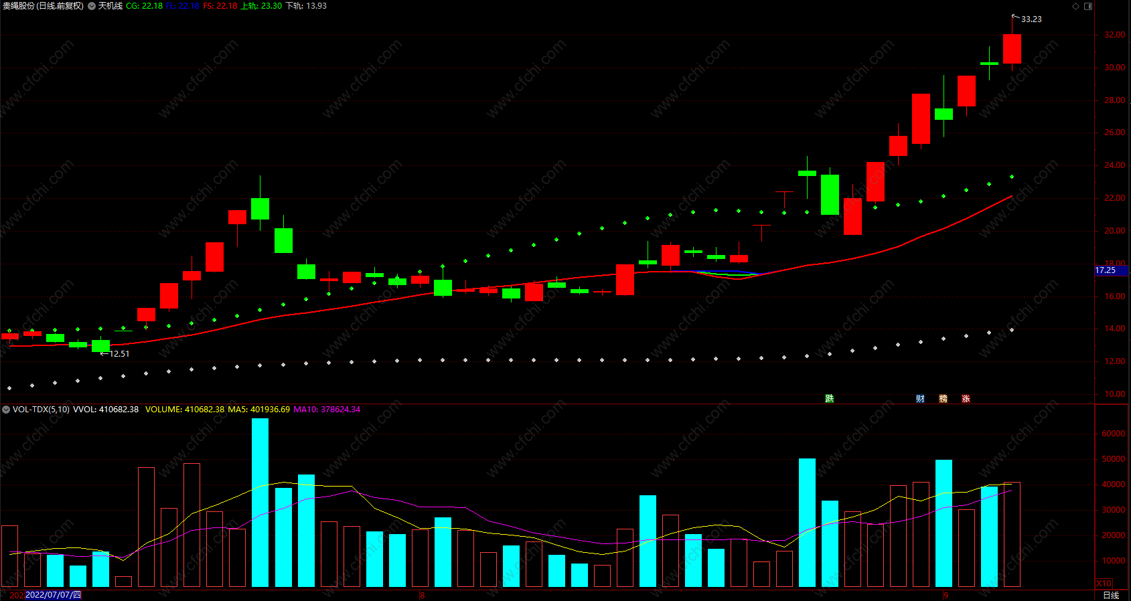Screen dimensions: 1131x601
Task: Click the 32.00 price axis label
Action: pyautogui.click(x=1114, y=35)
